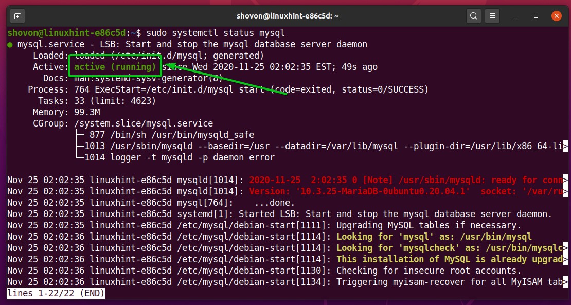This screenshot has height=305, width=571.
Task: Click the search magnifier icon
Action: coord(474,16)
